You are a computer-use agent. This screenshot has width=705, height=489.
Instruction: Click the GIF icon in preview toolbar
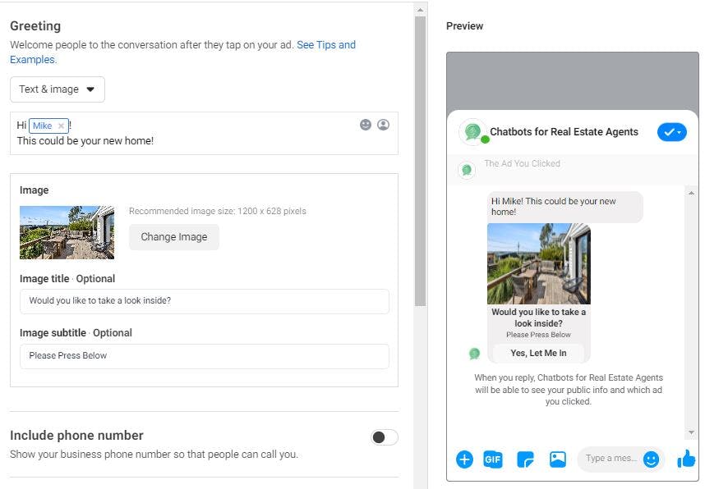493,459
